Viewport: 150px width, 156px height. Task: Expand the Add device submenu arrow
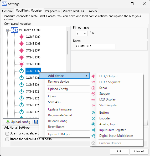pos(86,76)
